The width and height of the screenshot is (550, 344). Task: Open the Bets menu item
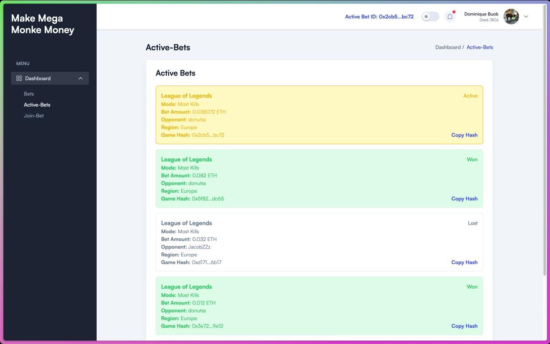point(29,94)
